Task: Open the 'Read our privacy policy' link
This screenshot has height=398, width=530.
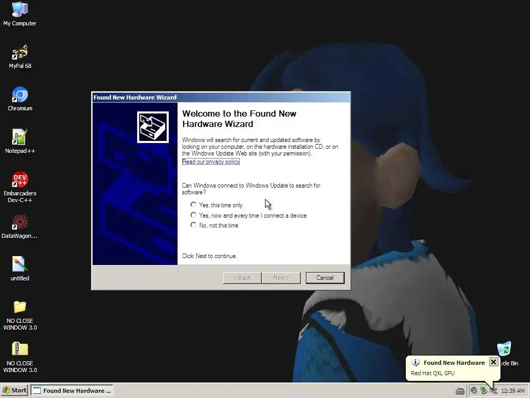Action: (211, 162)
